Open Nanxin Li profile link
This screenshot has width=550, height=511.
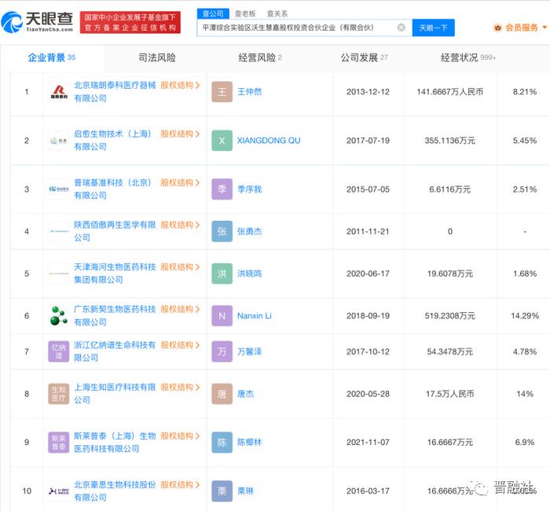(x=255, y=316)
